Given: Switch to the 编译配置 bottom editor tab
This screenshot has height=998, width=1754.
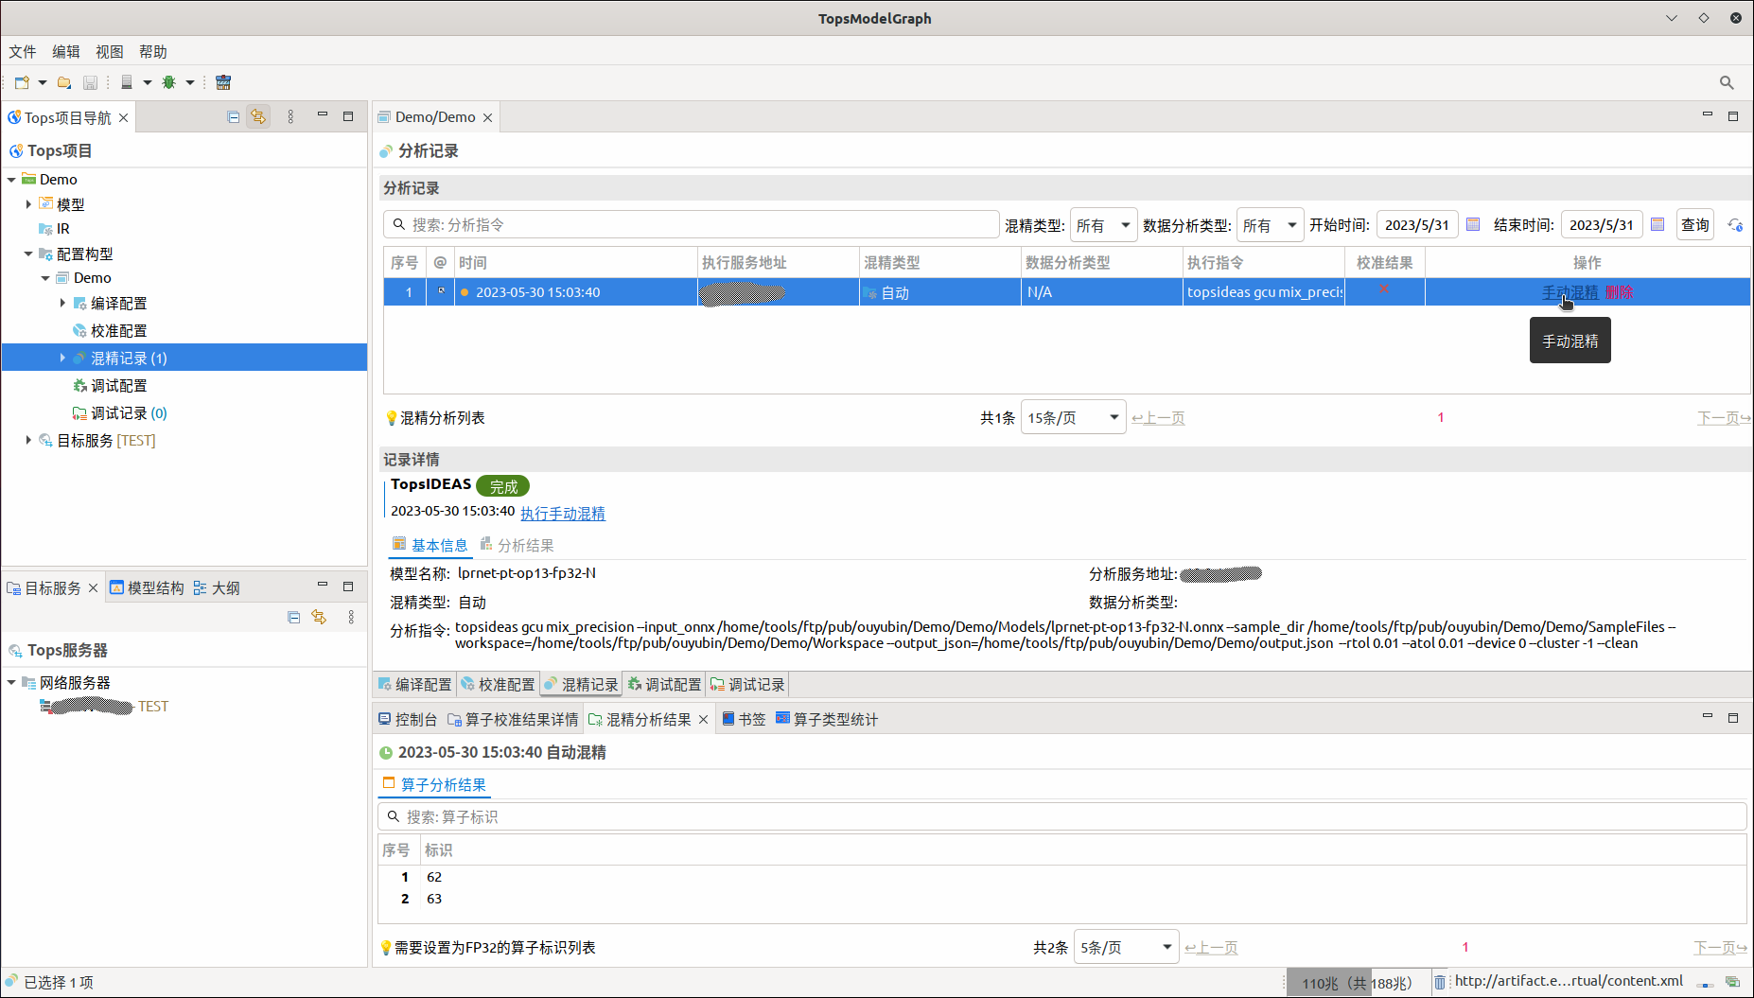Looking at the screenshot, I should (x=414, y=684).
